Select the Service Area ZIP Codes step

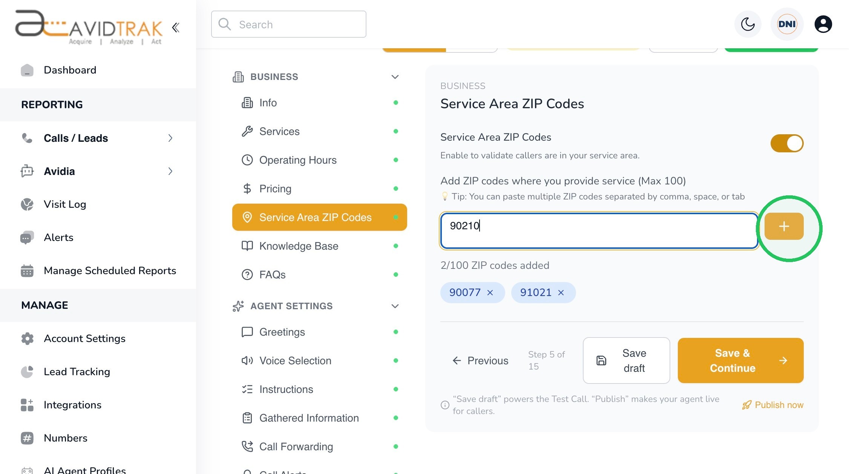pos(320,217)
